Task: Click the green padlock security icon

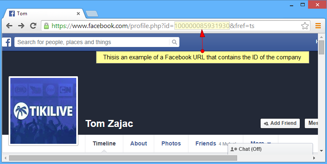Action: coord(46,26)
